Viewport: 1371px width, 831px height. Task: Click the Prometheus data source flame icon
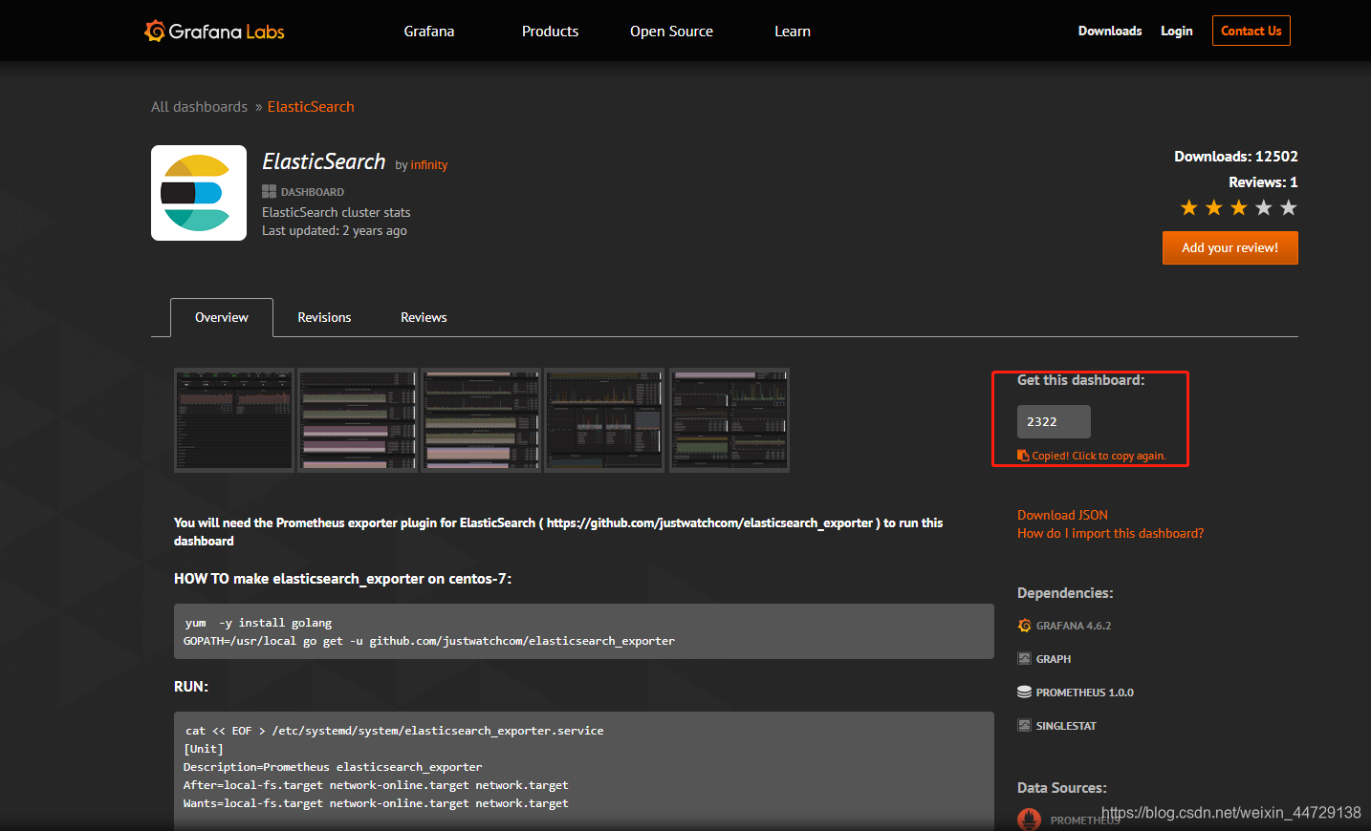coord(1030,820)
